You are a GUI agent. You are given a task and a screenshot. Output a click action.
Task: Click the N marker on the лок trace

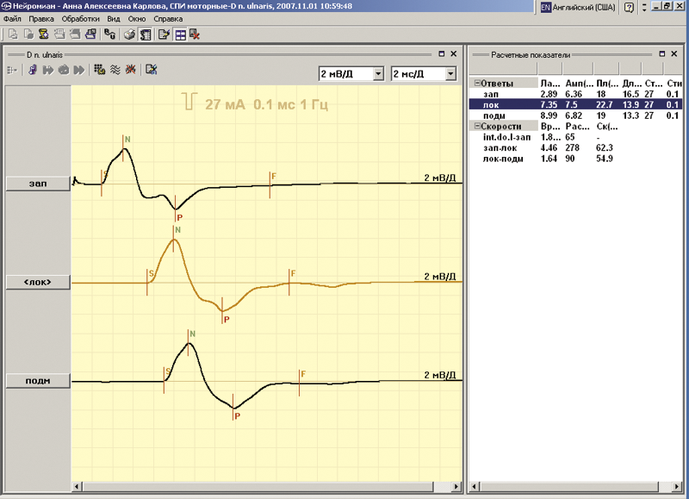tap(177, 229)
